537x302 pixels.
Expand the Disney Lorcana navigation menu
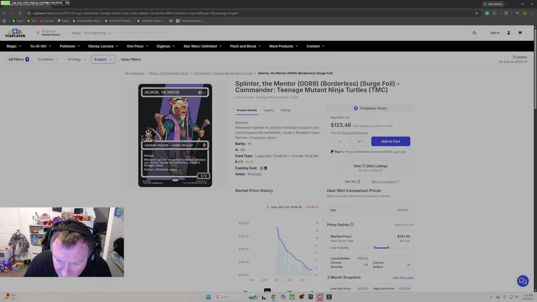click(103, 46)
